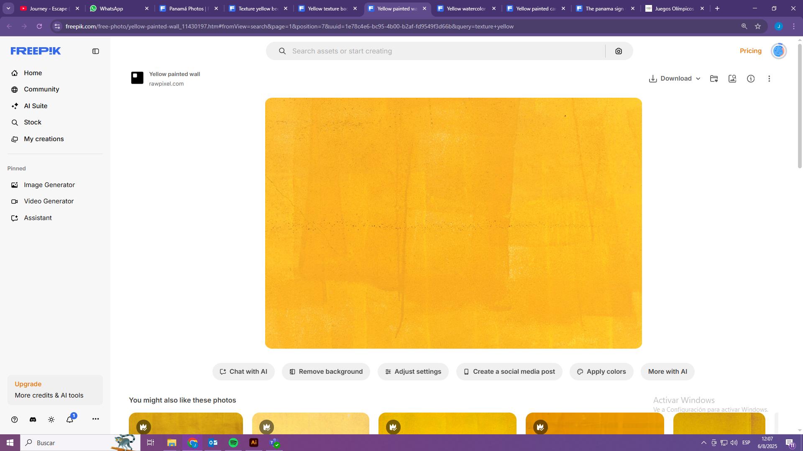Click the Apply colors button
The width and height of the screenshot is (803, 451).
(601, 372)
